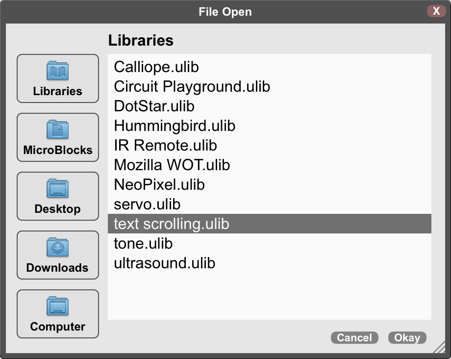Viewport: 451px width, 359px height.
Task: Select Hummingbird.ulib file
Action: [270, 126]
